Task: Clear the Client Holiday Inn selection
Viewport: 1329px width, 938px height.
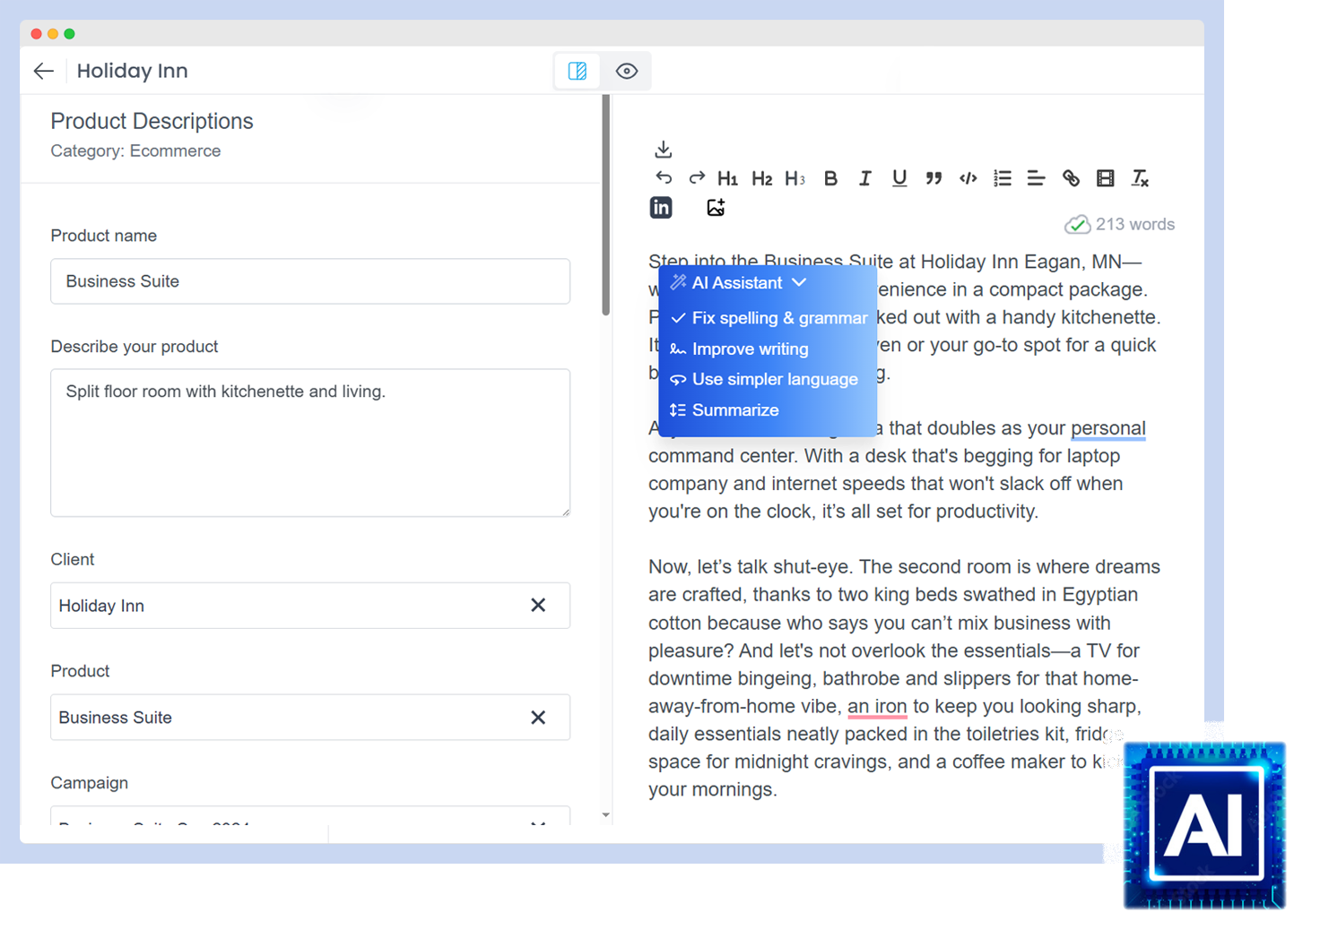Action: pyautogui.click(x=538, y=606)
